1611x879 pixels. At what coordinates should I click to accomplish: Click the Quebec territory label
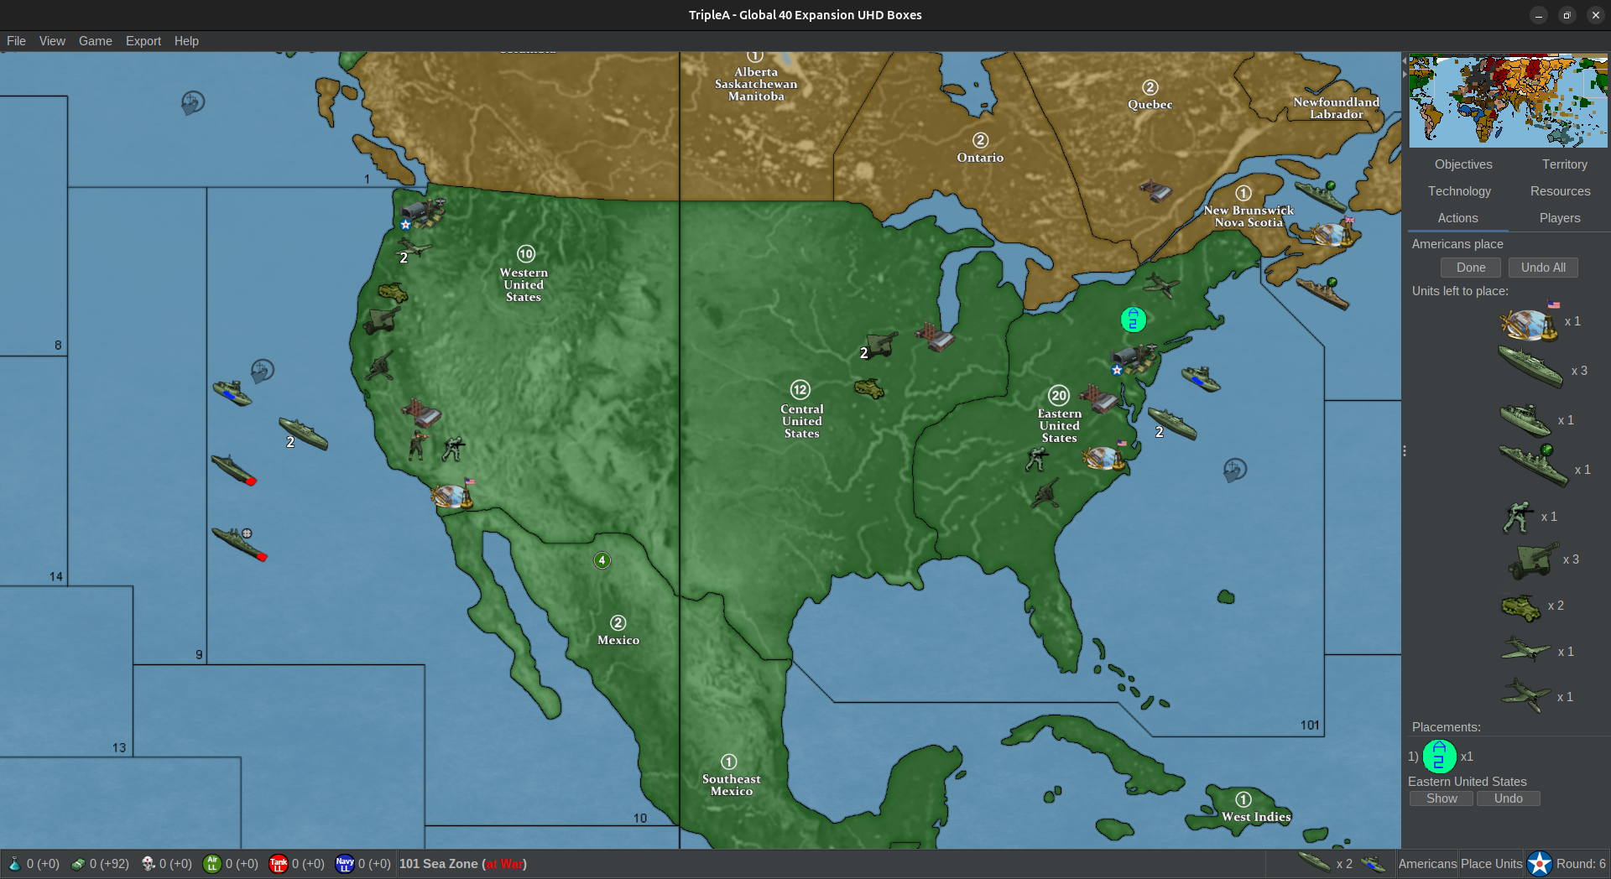[1150, 105]
